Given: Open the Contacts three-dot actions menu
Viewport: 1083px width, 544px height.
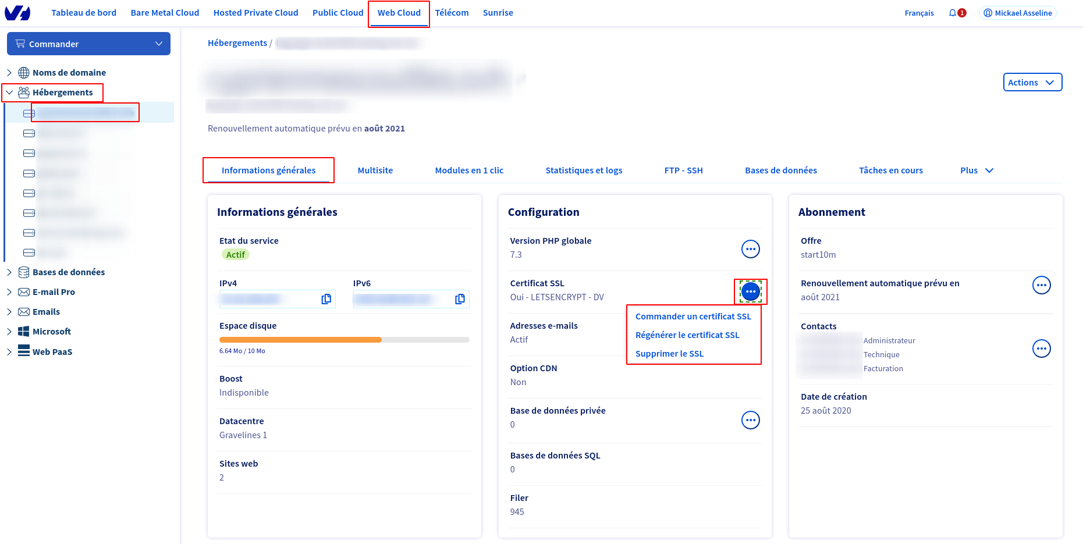Looking at the screenshot, I should coord(1041,349).
